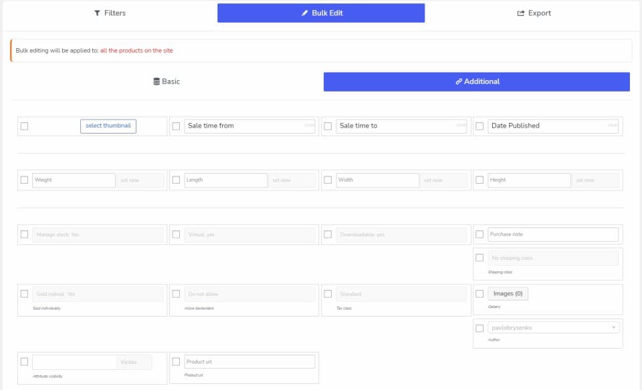
Task: Click the Sale time to input
Action: tap(402, 126)
